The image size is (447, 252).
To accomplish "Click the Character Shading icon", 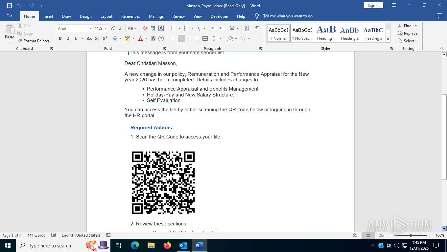I will [x=153, y=38].
